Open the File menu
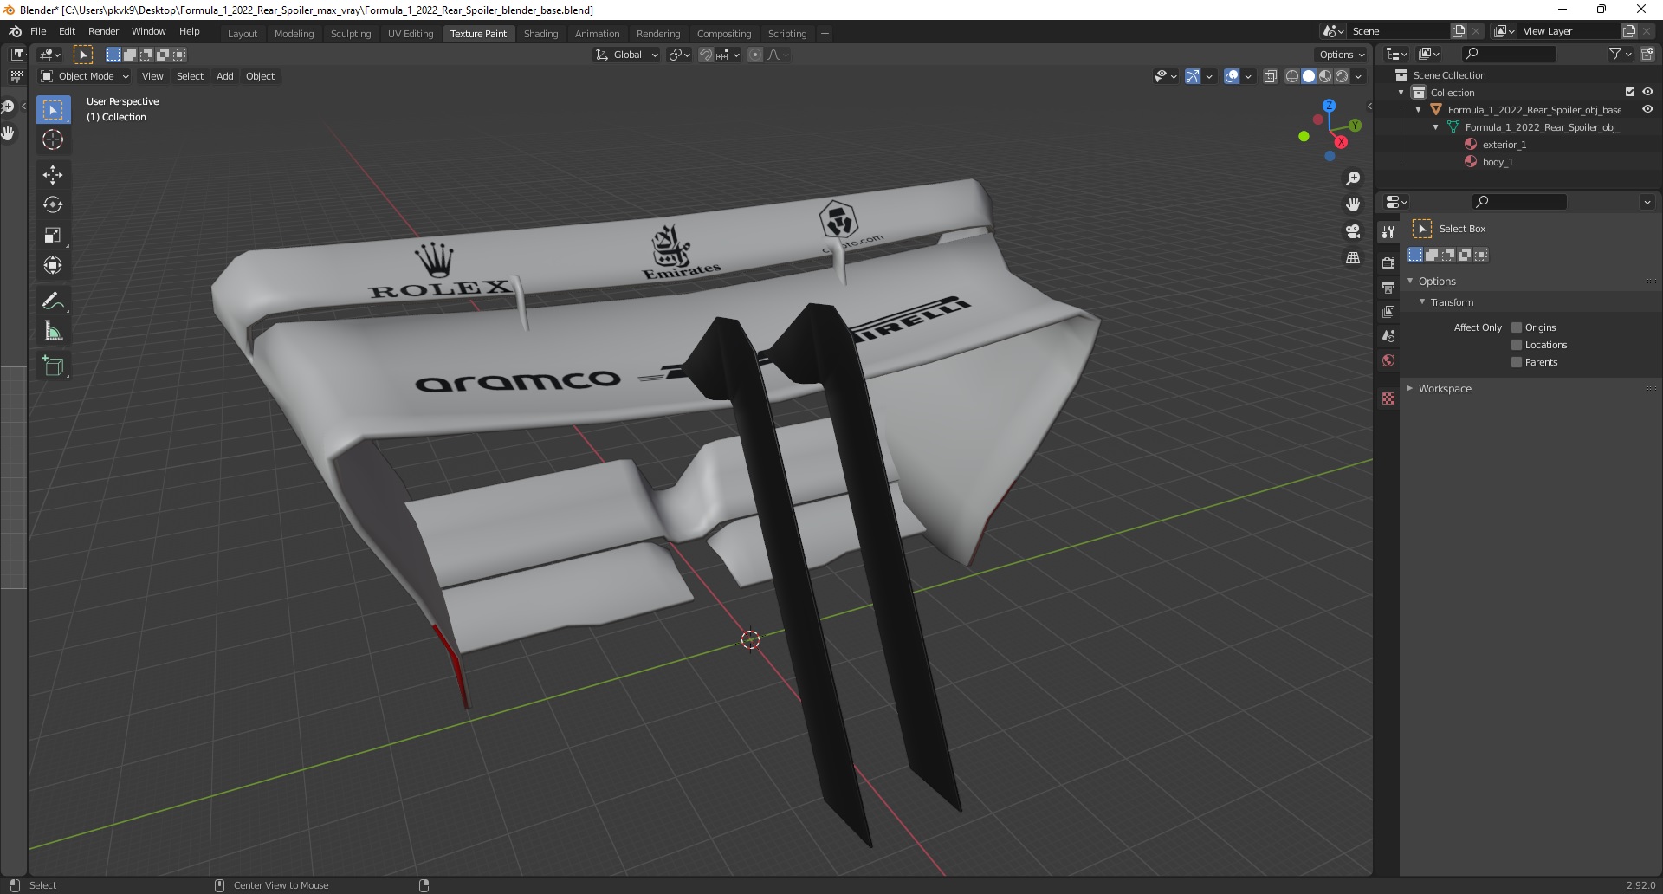The height and width of the screenshot is (894, 1663). pyautogui.click(x=38, y=31)
